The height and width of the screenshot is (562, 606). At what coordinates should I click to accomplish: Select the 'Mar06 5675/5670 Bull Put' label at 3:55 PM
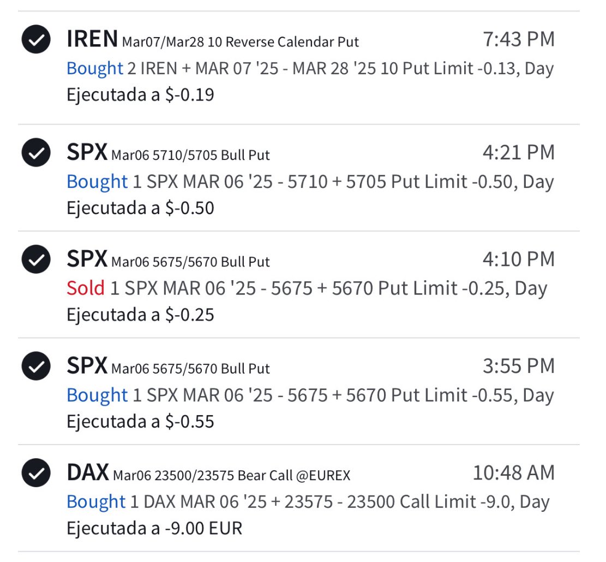(190, 369)
